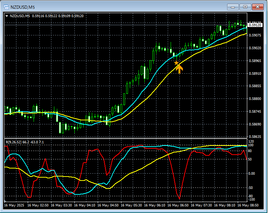Click the current price label 0.59120

[255, 25]
